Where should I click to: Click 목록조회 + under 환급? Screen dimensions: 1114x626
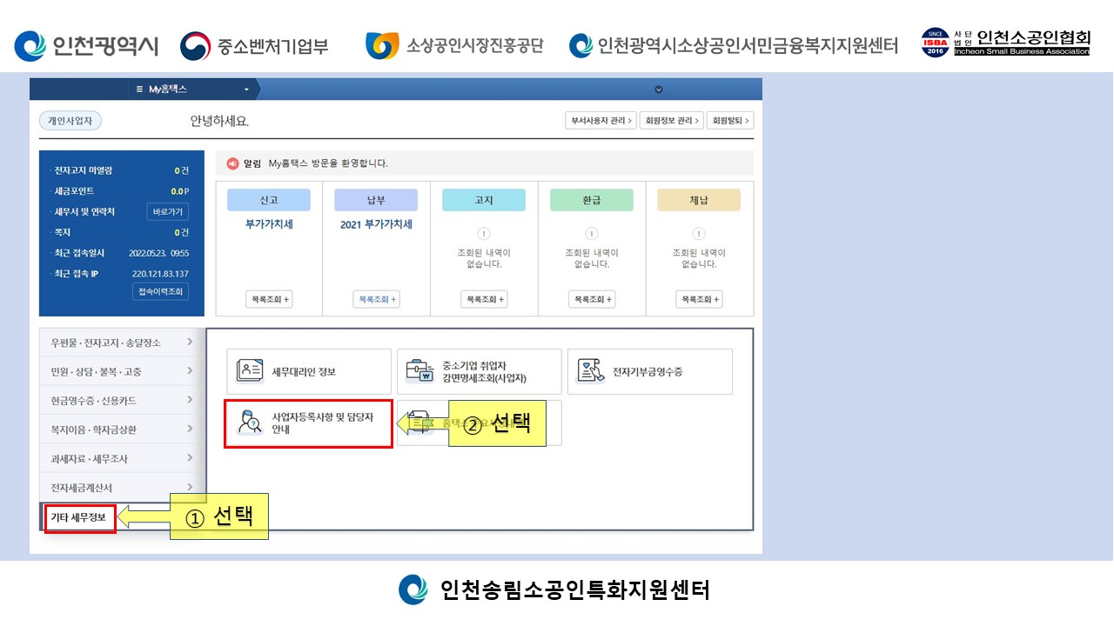point(592,299)
